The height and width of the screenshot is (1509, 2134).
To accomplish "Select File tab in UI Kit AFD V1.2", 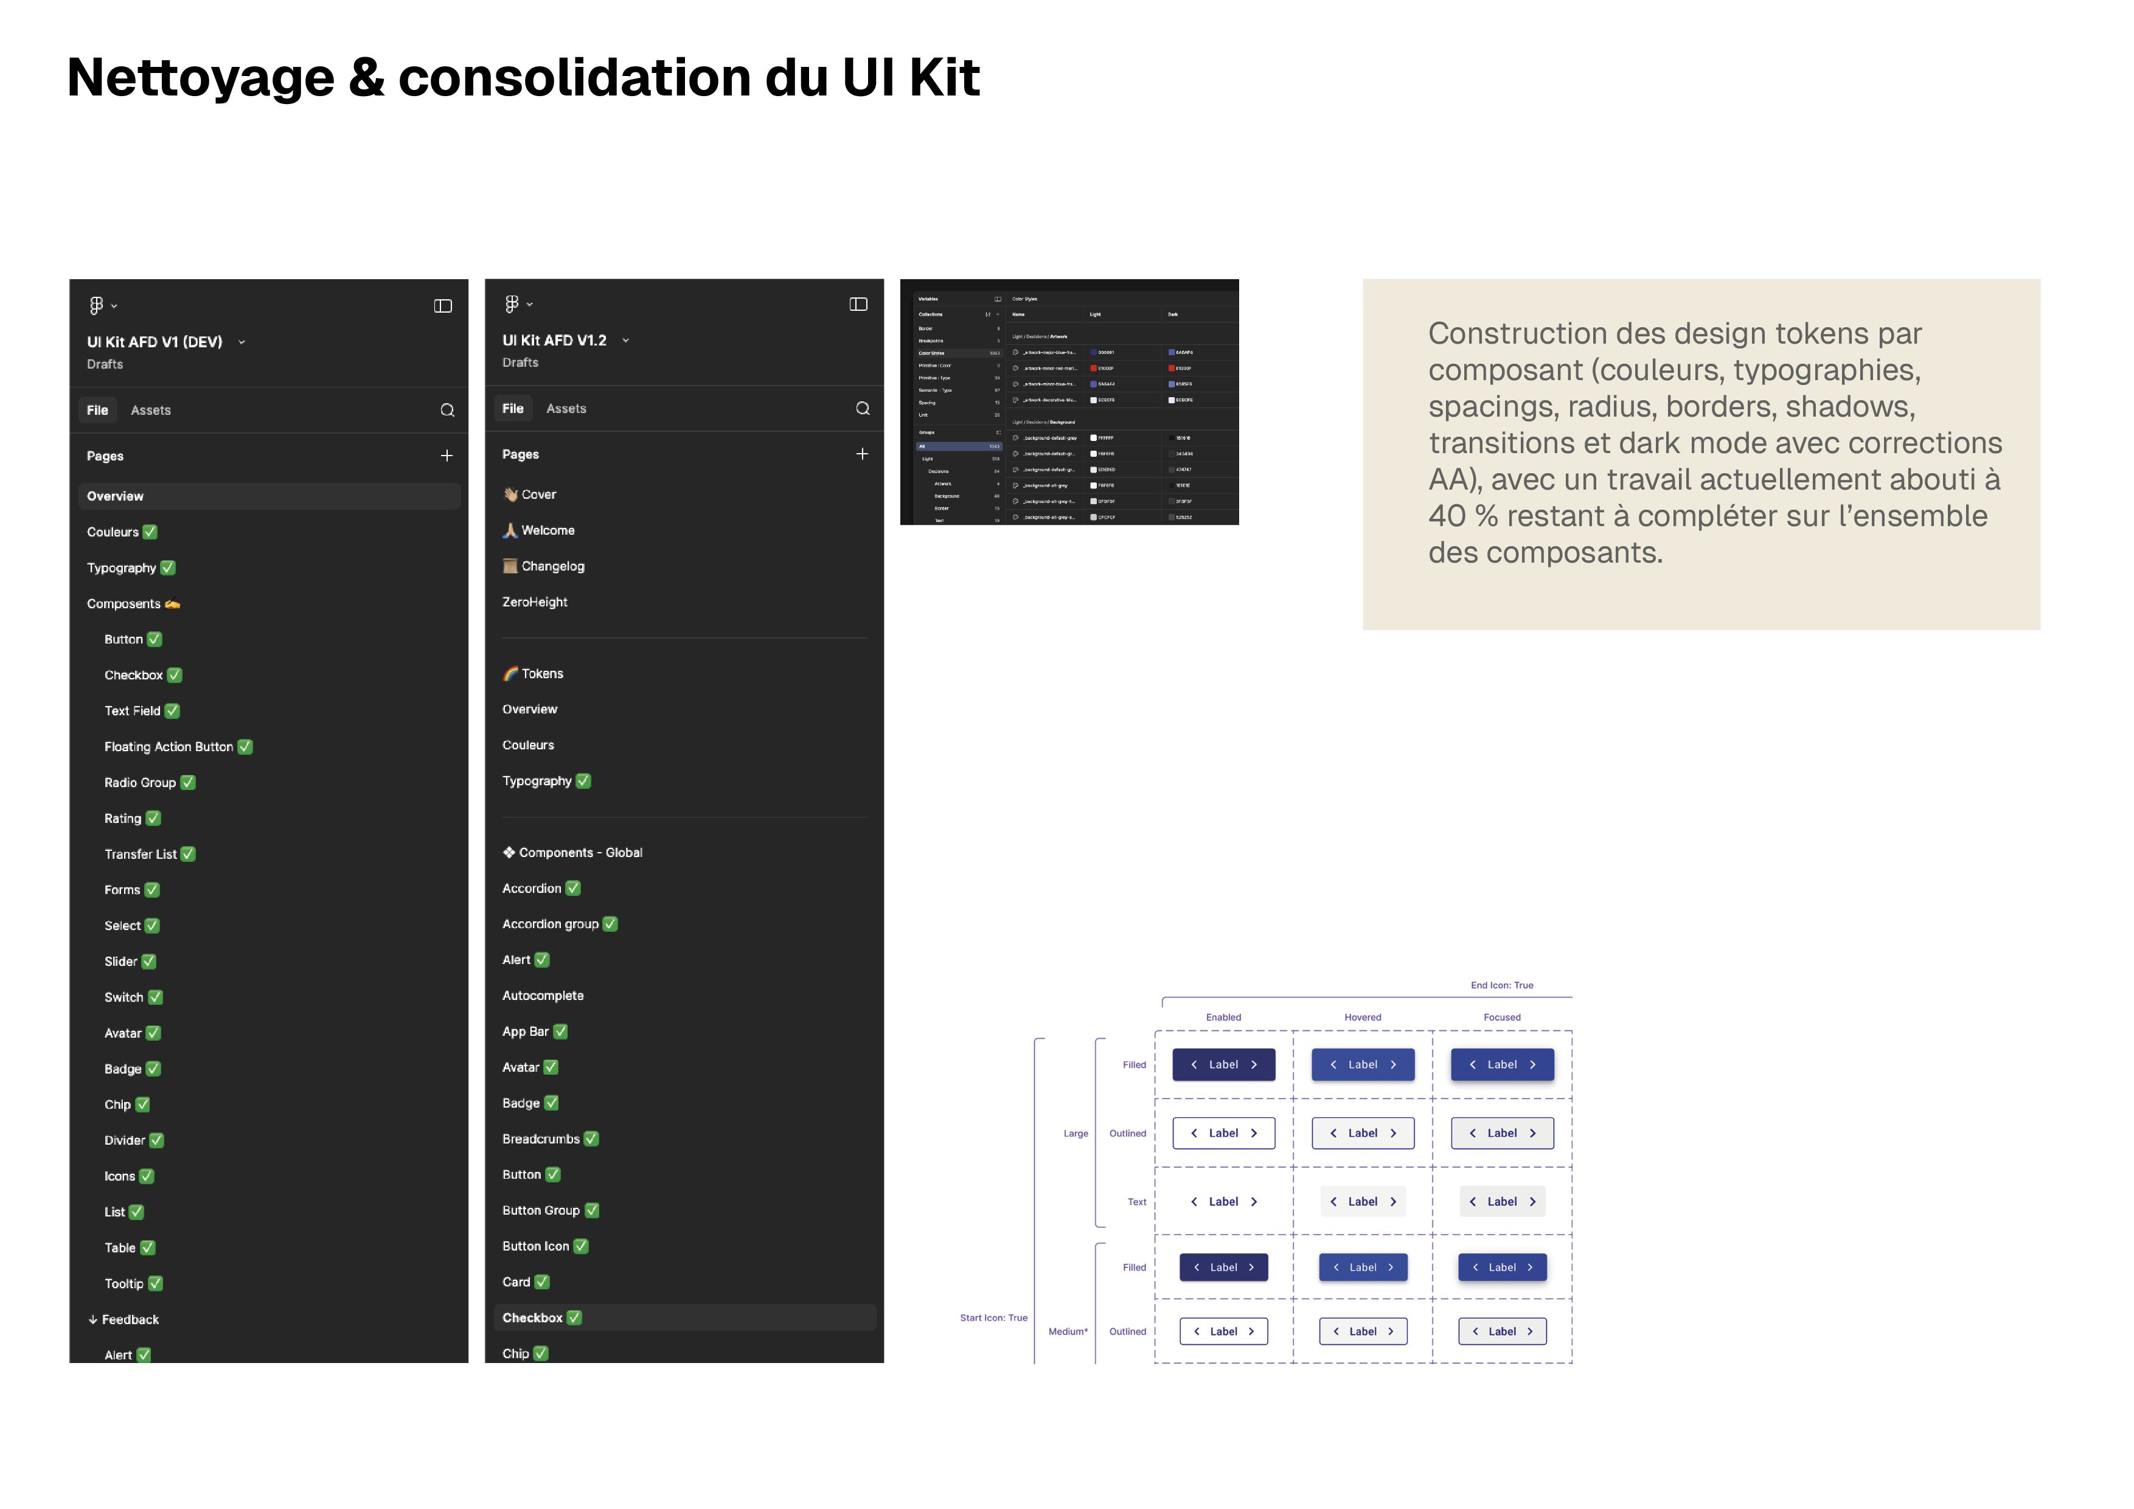I will (x=513, y=408).
